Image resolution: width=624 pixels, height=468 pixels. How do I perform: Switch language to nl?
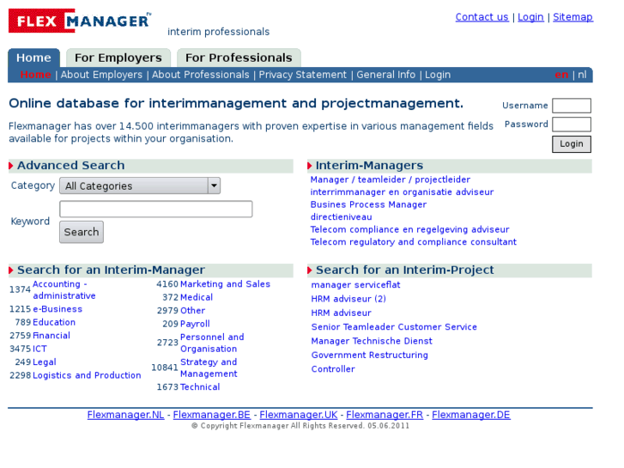582,75
